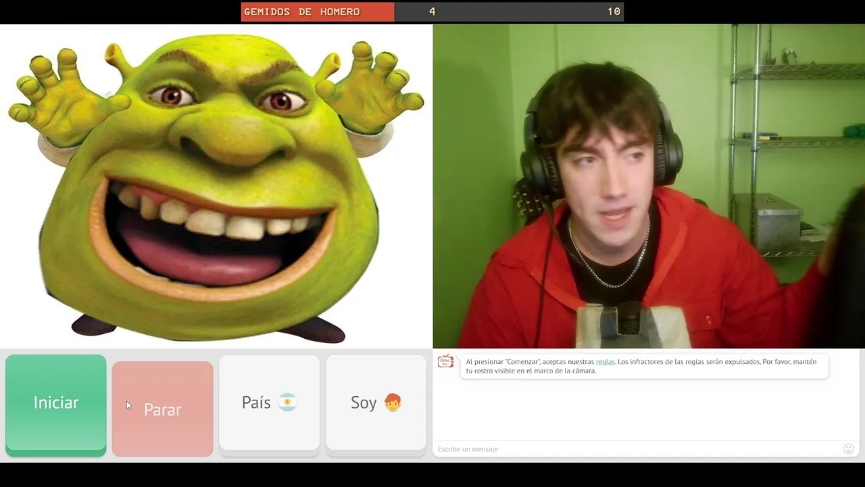Click the red Parar button
The image size is (865, 487).
tap(162, 409)
